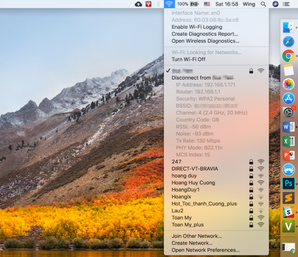The height and width of the screenshot is (257, 298).
Task: Enable Wi-Fi Logging
Action: pos(197,27)
